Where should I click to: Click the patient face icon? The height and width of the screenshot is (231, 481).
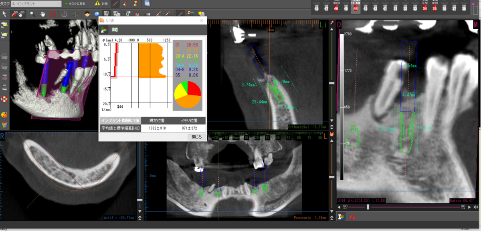point(87,14)
